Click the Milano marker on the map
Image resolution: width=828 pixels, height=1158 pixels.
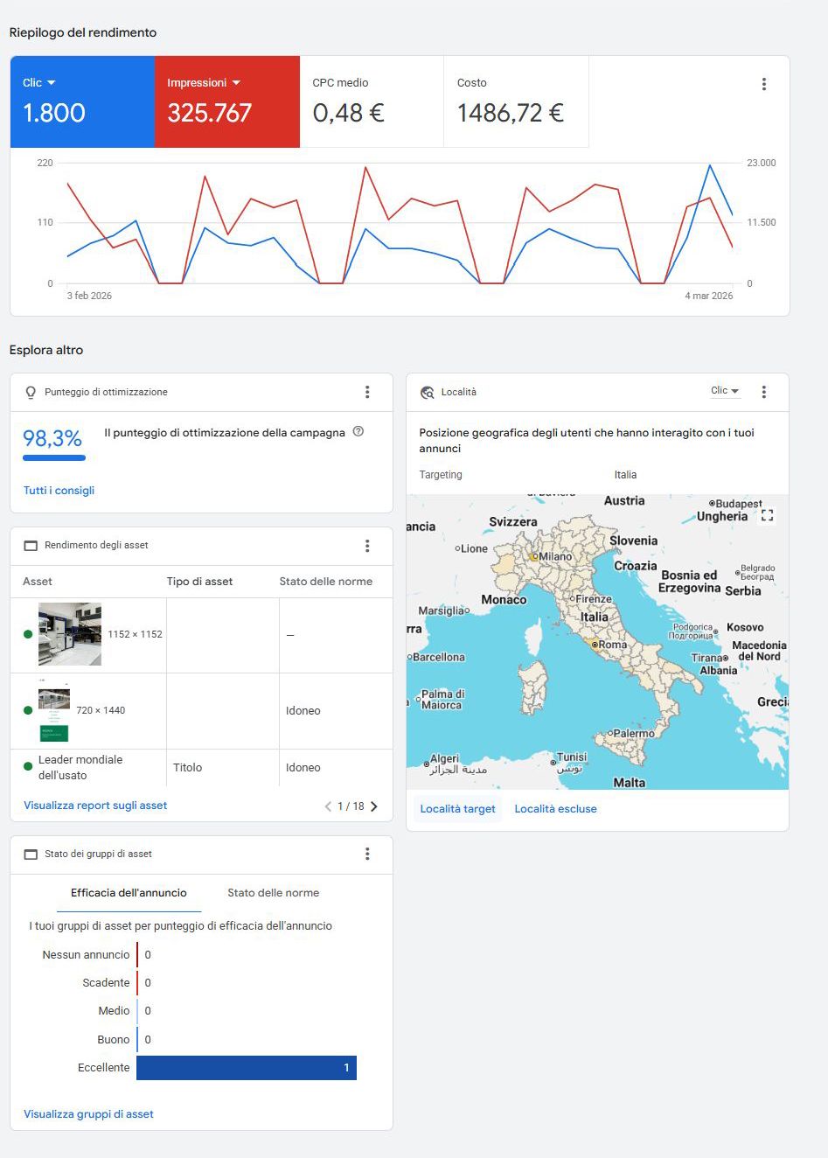tap(533, 557)
